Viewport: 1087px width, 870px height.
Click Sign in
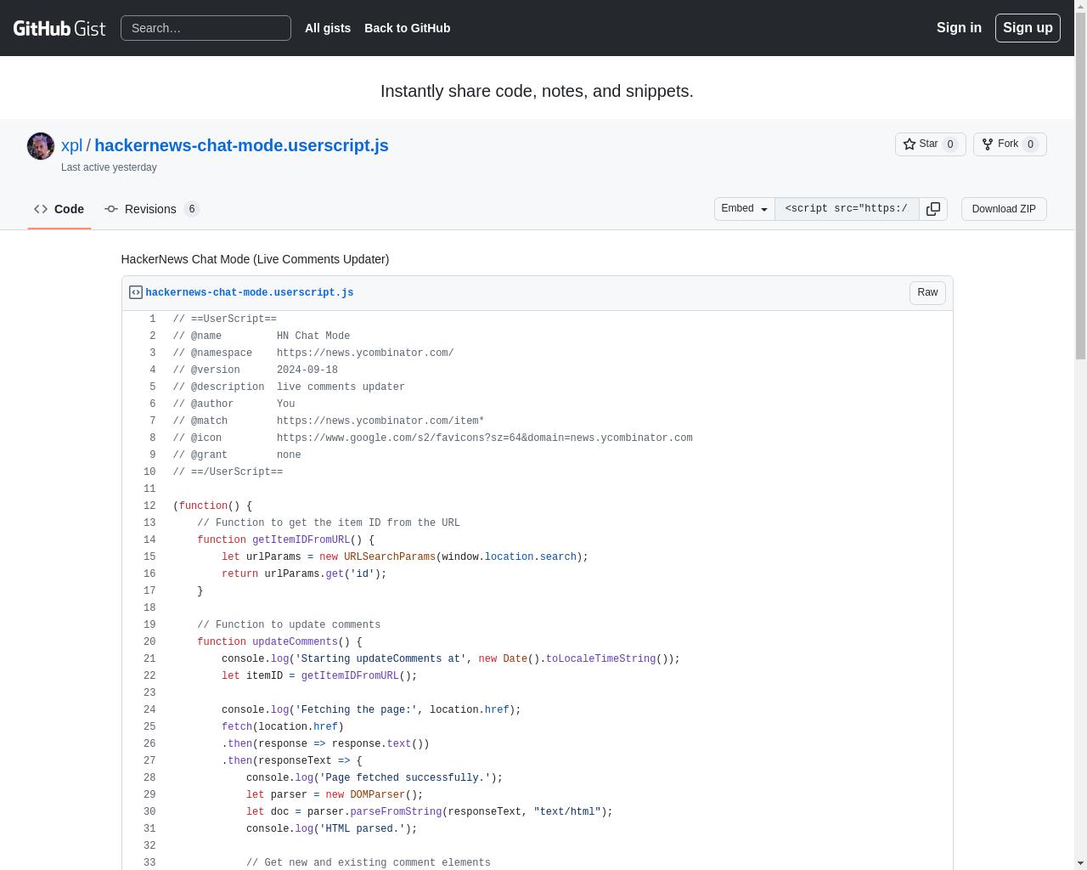(959, 28)
